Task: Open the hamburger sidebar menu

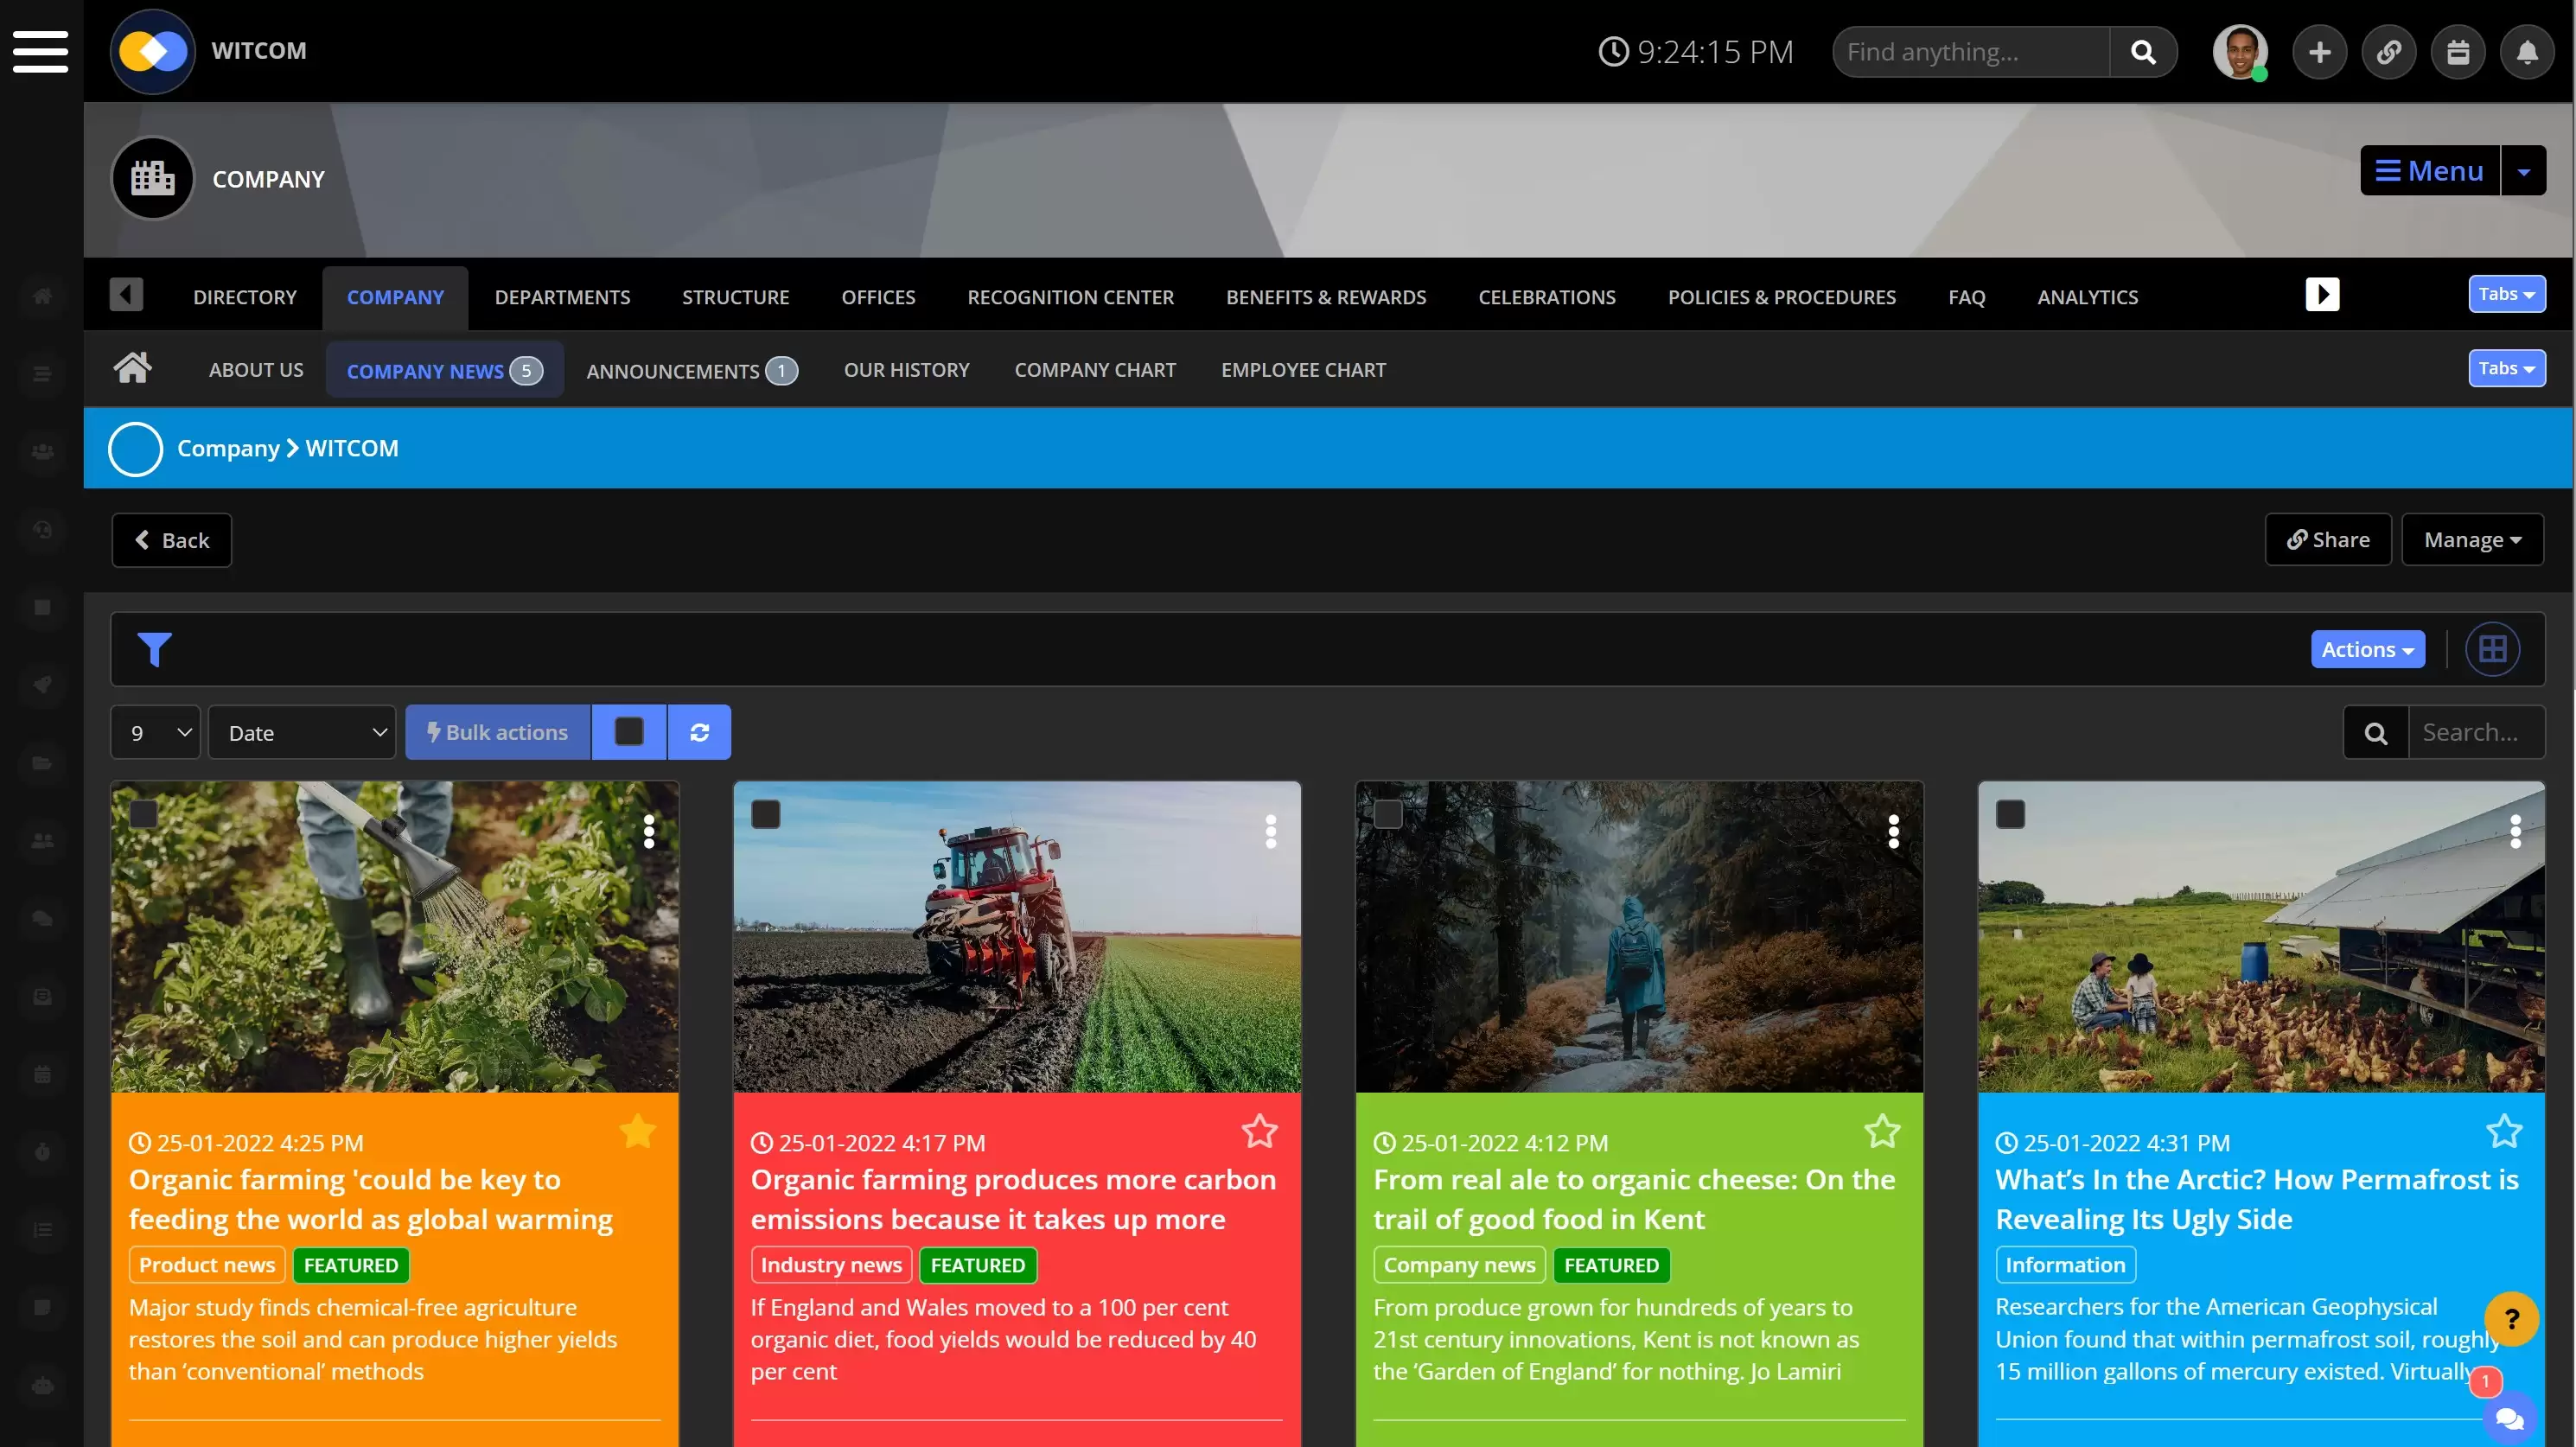Action: click(x=40, y=51)
